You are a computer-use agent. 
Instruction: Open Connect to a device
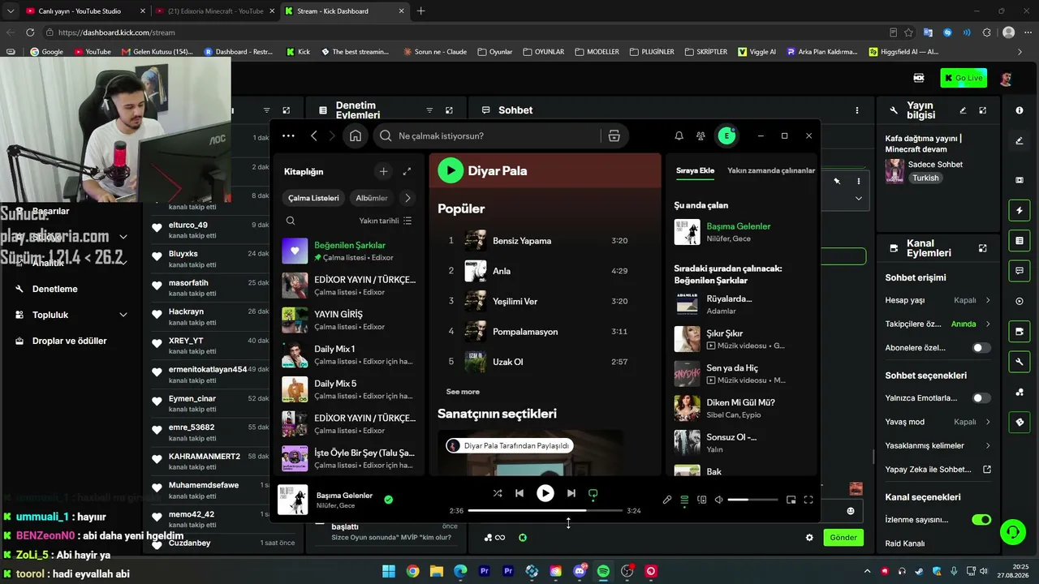point(702,500)
